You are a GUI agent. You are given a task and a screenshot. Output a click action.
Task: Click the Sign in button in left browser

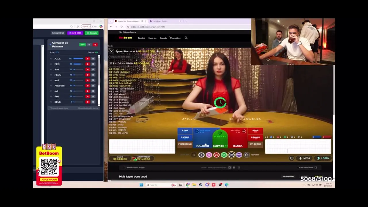[87, 26]
